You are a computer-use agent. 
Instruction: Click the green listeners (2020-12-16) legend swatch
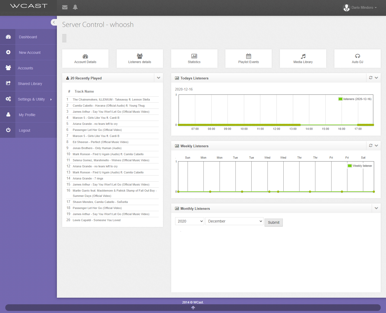point(340,99)
